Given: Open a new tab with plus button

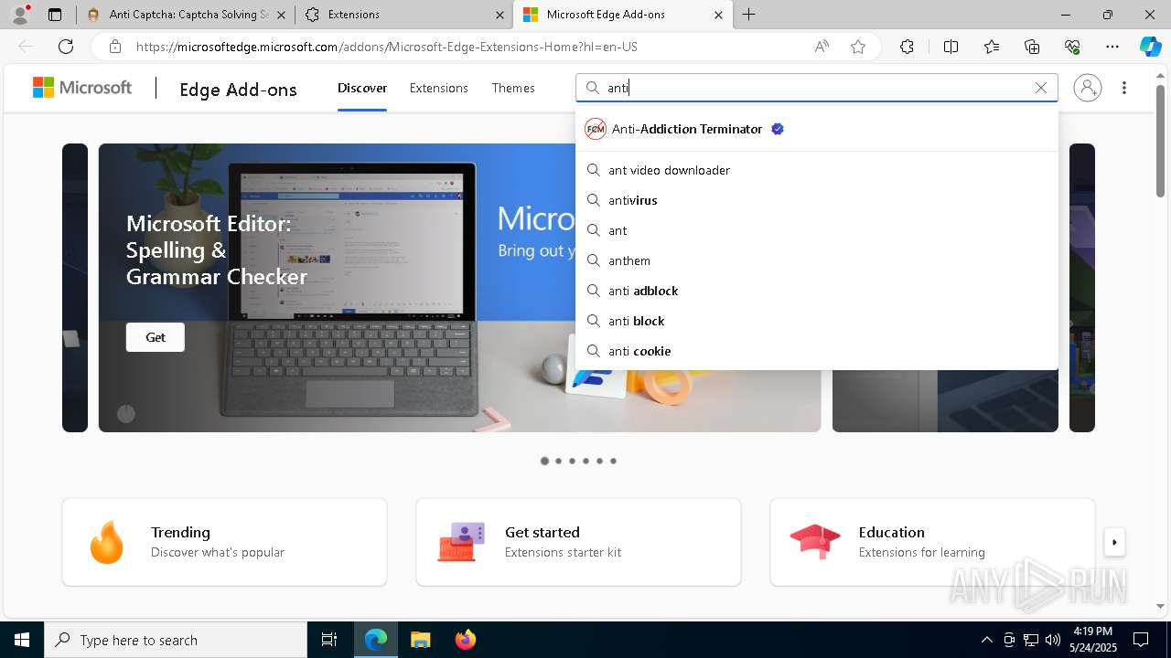Looking at the screenshot, I should coord(749,15).
